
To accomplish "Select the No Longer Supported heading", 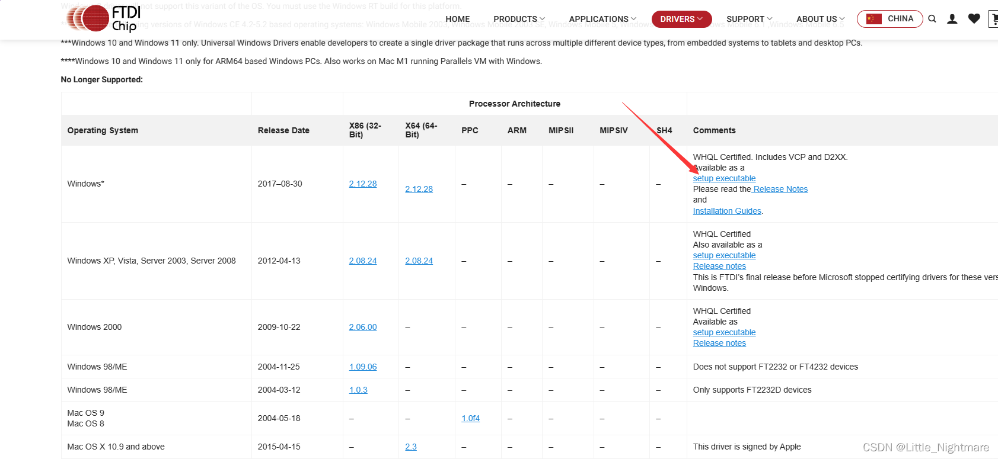I will coord(101,79).
